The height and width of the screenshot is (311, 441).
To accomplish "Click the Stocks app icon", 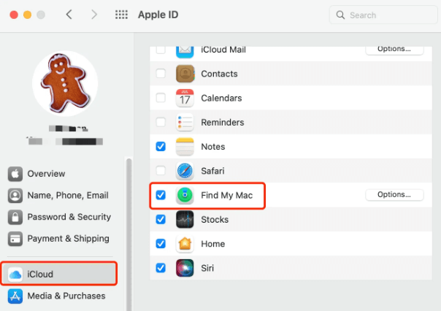I will [x=185, y=220].
